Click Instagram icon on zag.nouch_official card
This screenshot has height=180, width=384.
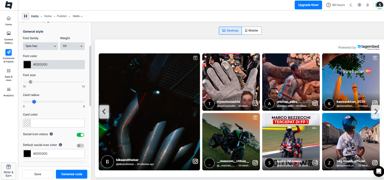pos(375,163)
